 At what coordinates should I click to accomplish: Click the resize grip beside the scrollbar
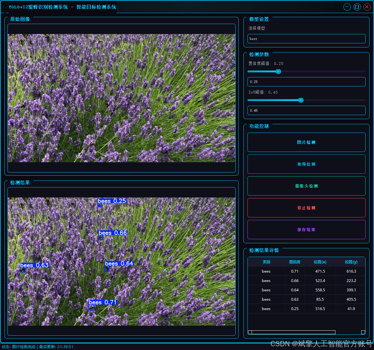(363, 332)
